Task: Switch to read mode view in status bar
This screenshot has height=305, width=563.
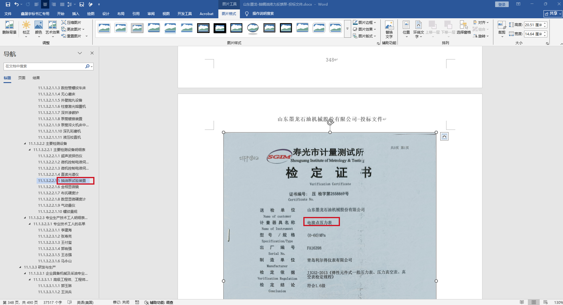Action: click(x=522, y=302)
